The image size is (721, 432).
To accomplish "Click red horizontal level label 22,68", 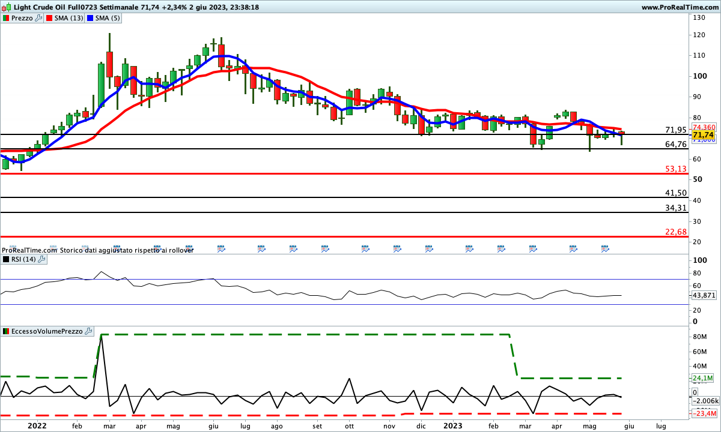I will coord(676,232).
